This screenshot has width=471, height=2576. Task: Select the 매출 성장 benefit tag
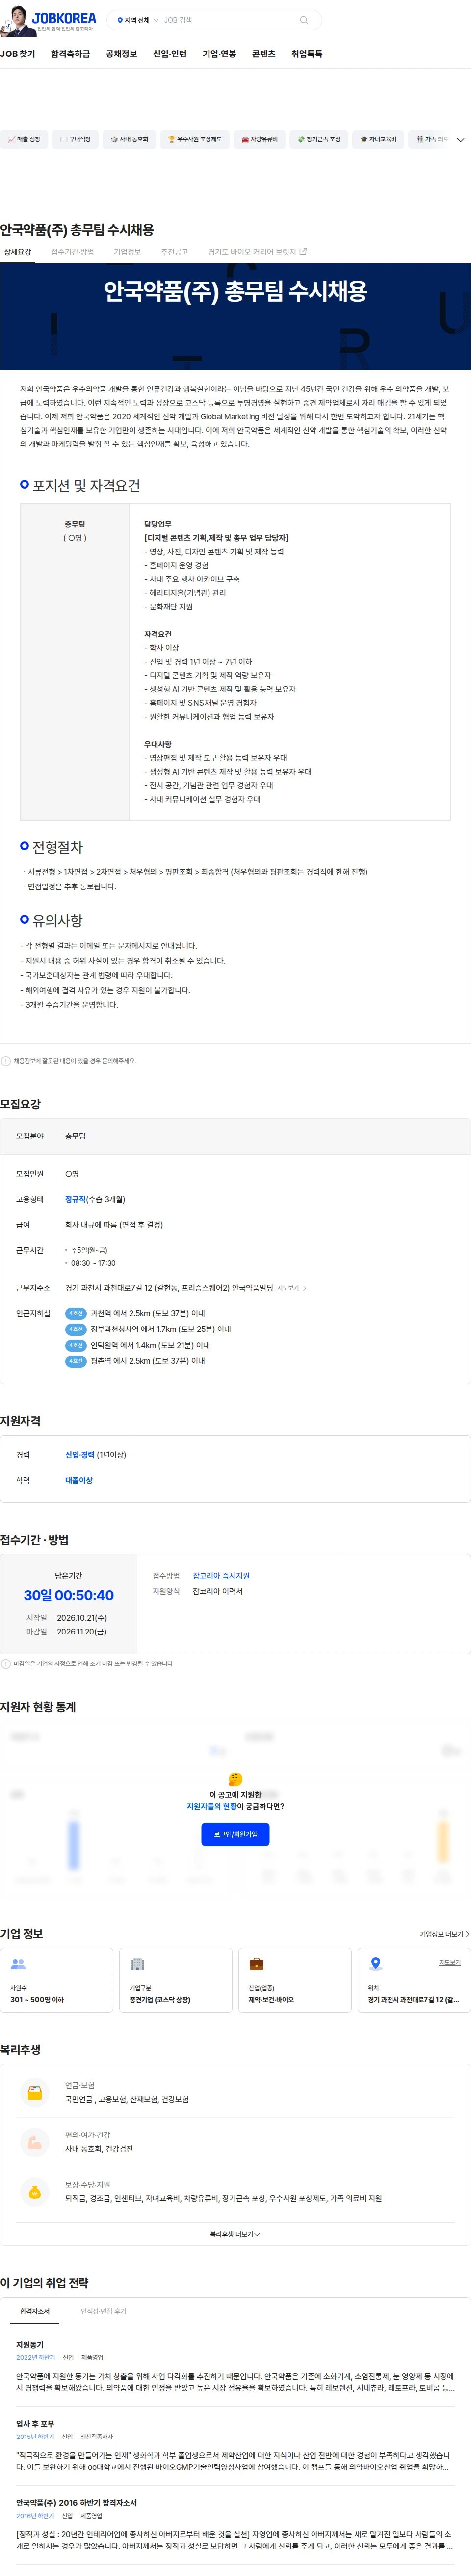click(x=24, y=140)
